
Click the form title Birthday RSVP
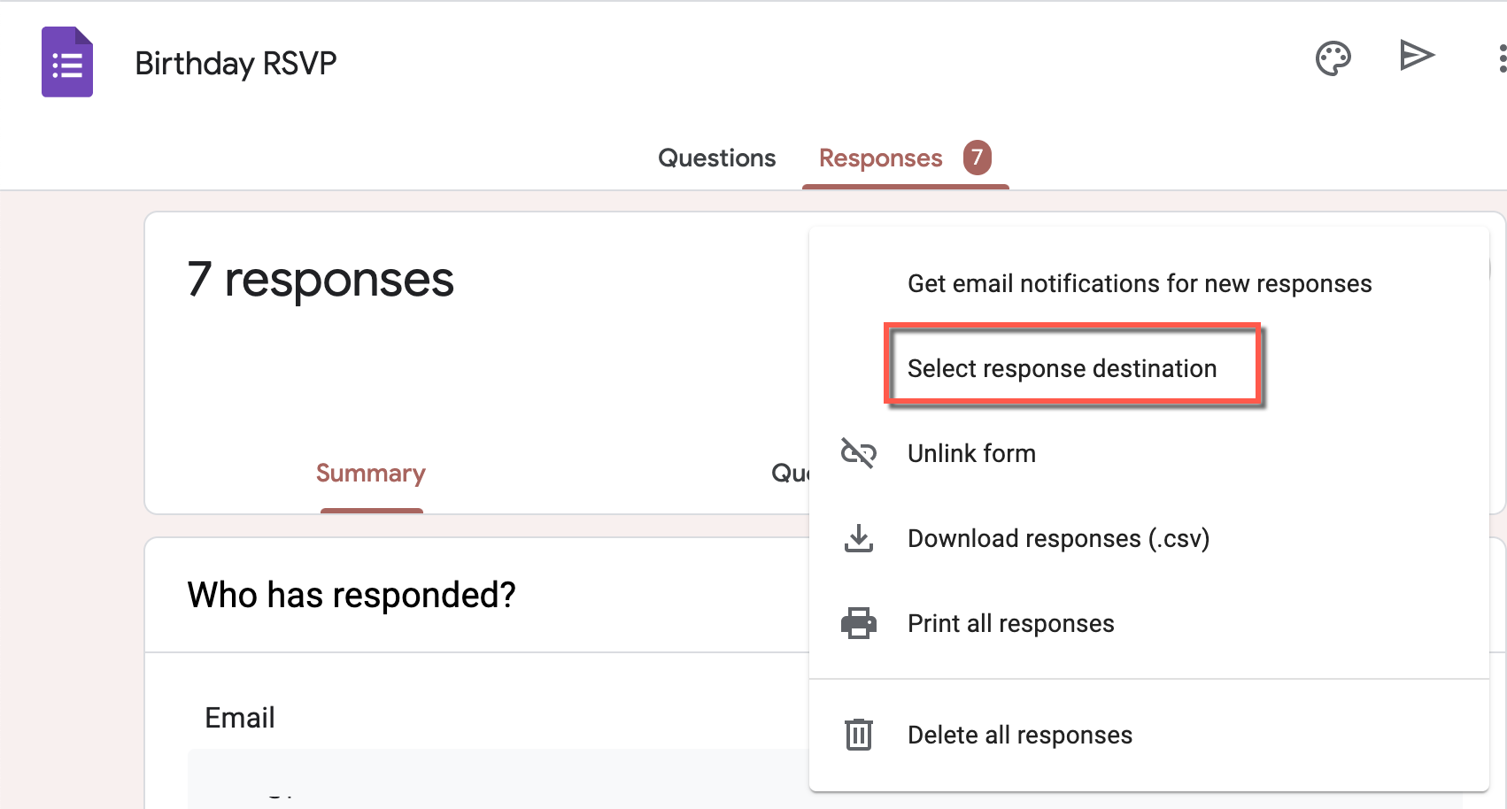pyautogui.click(x=236, y=62)
